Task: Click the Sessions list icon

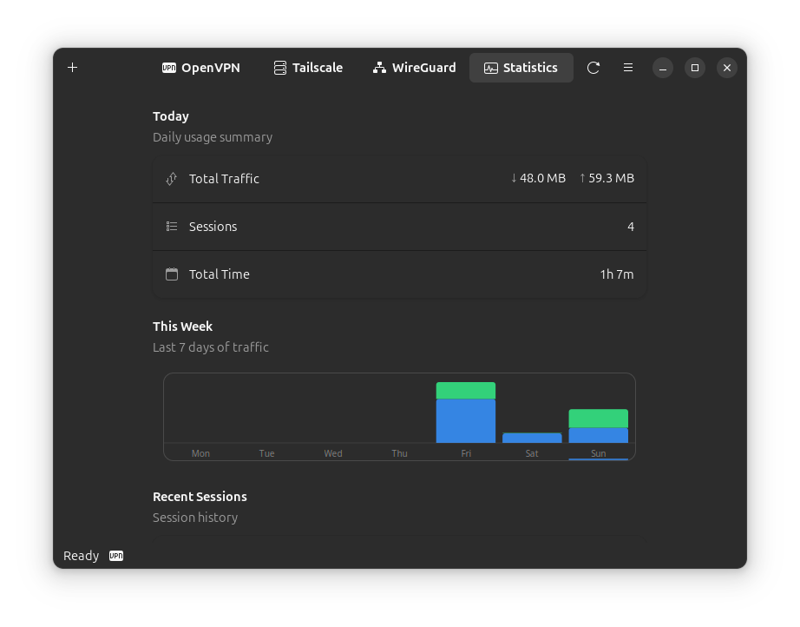Action: pyautogui.click(x=171, y=226)
